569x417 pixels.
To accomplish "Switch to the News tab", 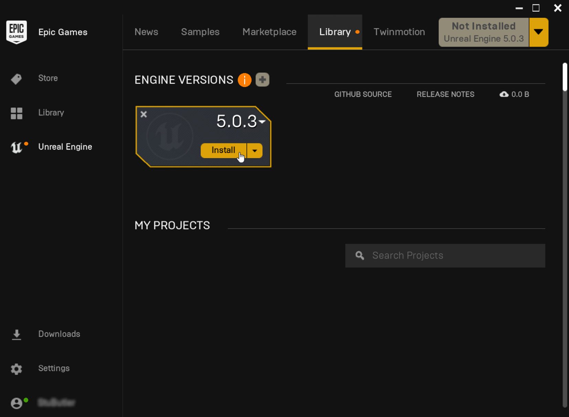I will 146,32.
